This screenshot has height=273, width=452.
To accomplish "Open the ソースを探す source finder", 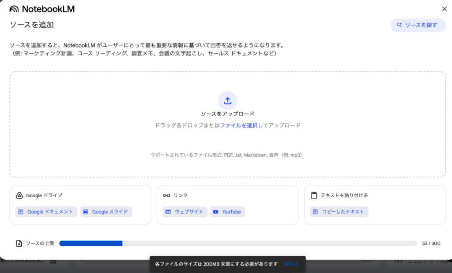I will 418,25.
